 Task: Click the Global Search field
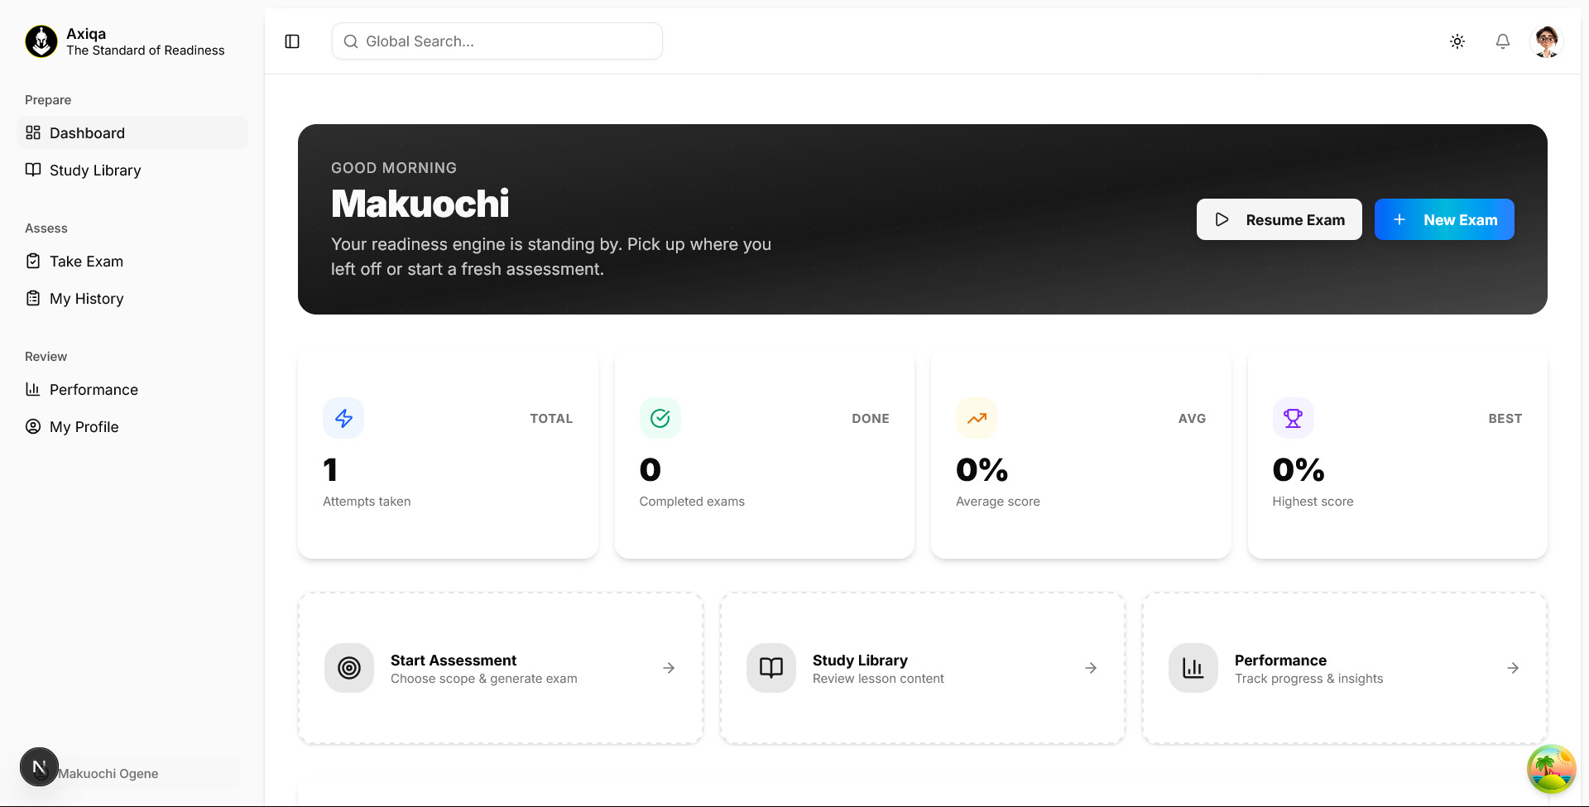(x=497, y=41)
